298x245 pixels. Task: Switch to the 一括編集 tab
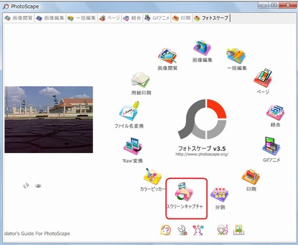[81, 18]
